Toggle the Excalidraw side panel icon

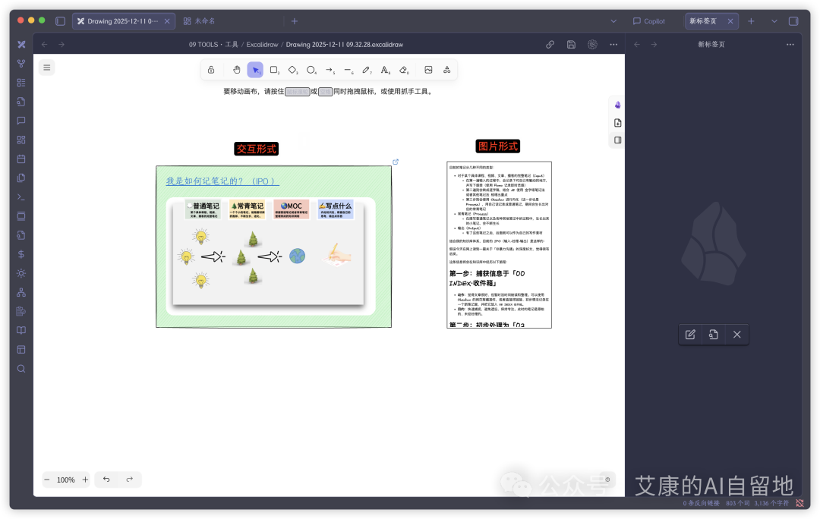(x=617, y=140)
